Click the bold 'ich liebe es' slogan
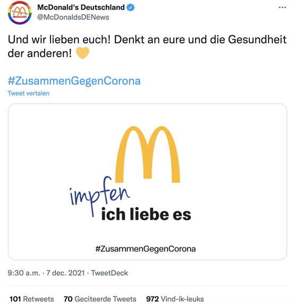295x304 pixels. (146, 214)
